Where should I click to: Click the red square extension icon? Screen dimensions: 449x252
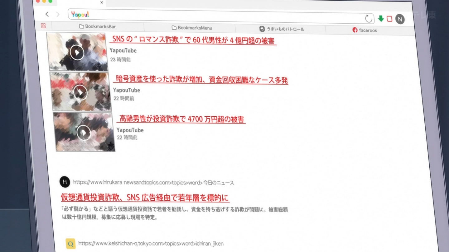point(389,19)
